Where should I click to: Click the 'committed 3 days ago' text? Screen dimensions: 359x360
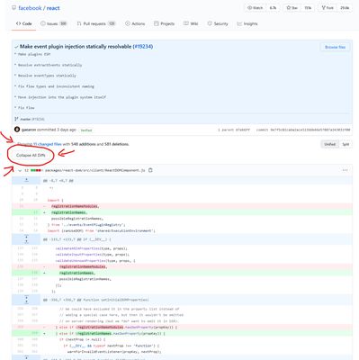(57, 130)
